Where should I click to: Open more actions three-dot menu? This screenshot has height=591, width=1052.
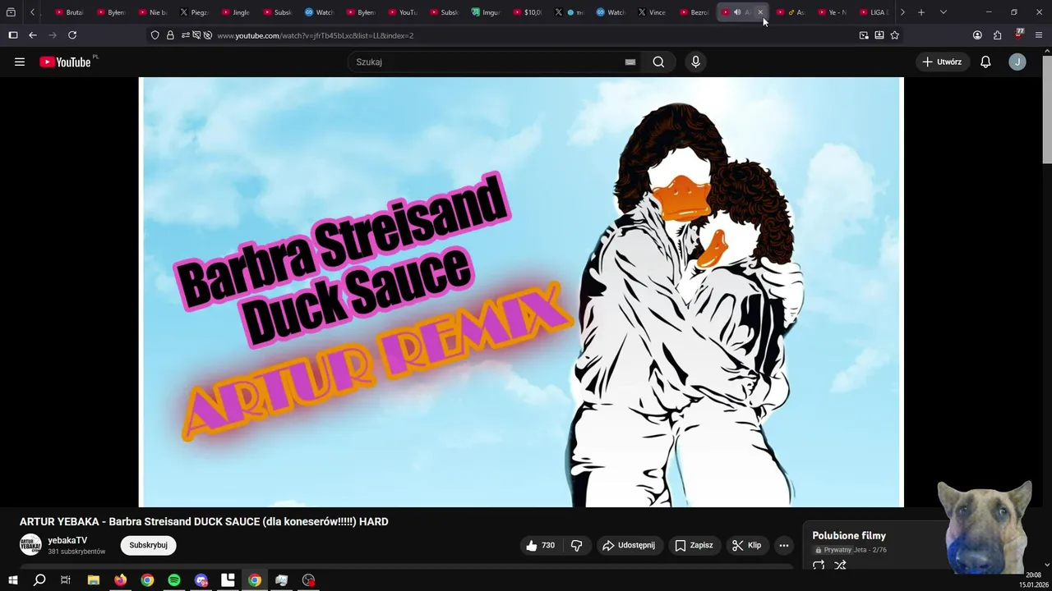pos(784,545)
